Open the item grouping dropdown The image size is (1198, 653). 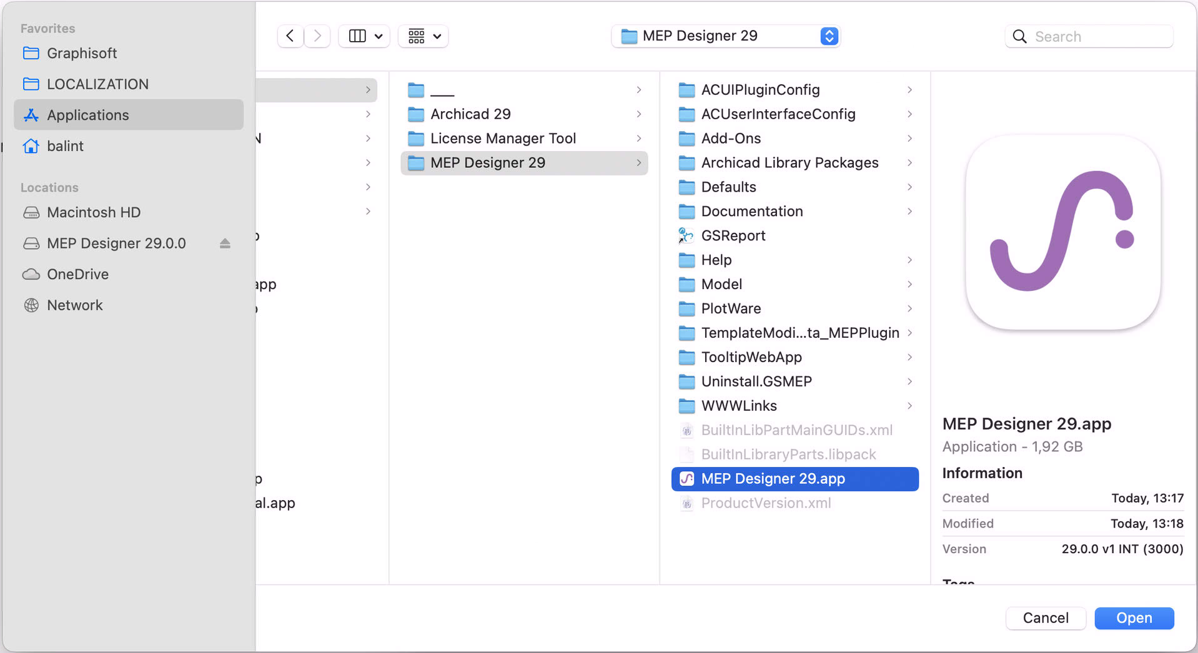tap(423, 36)
